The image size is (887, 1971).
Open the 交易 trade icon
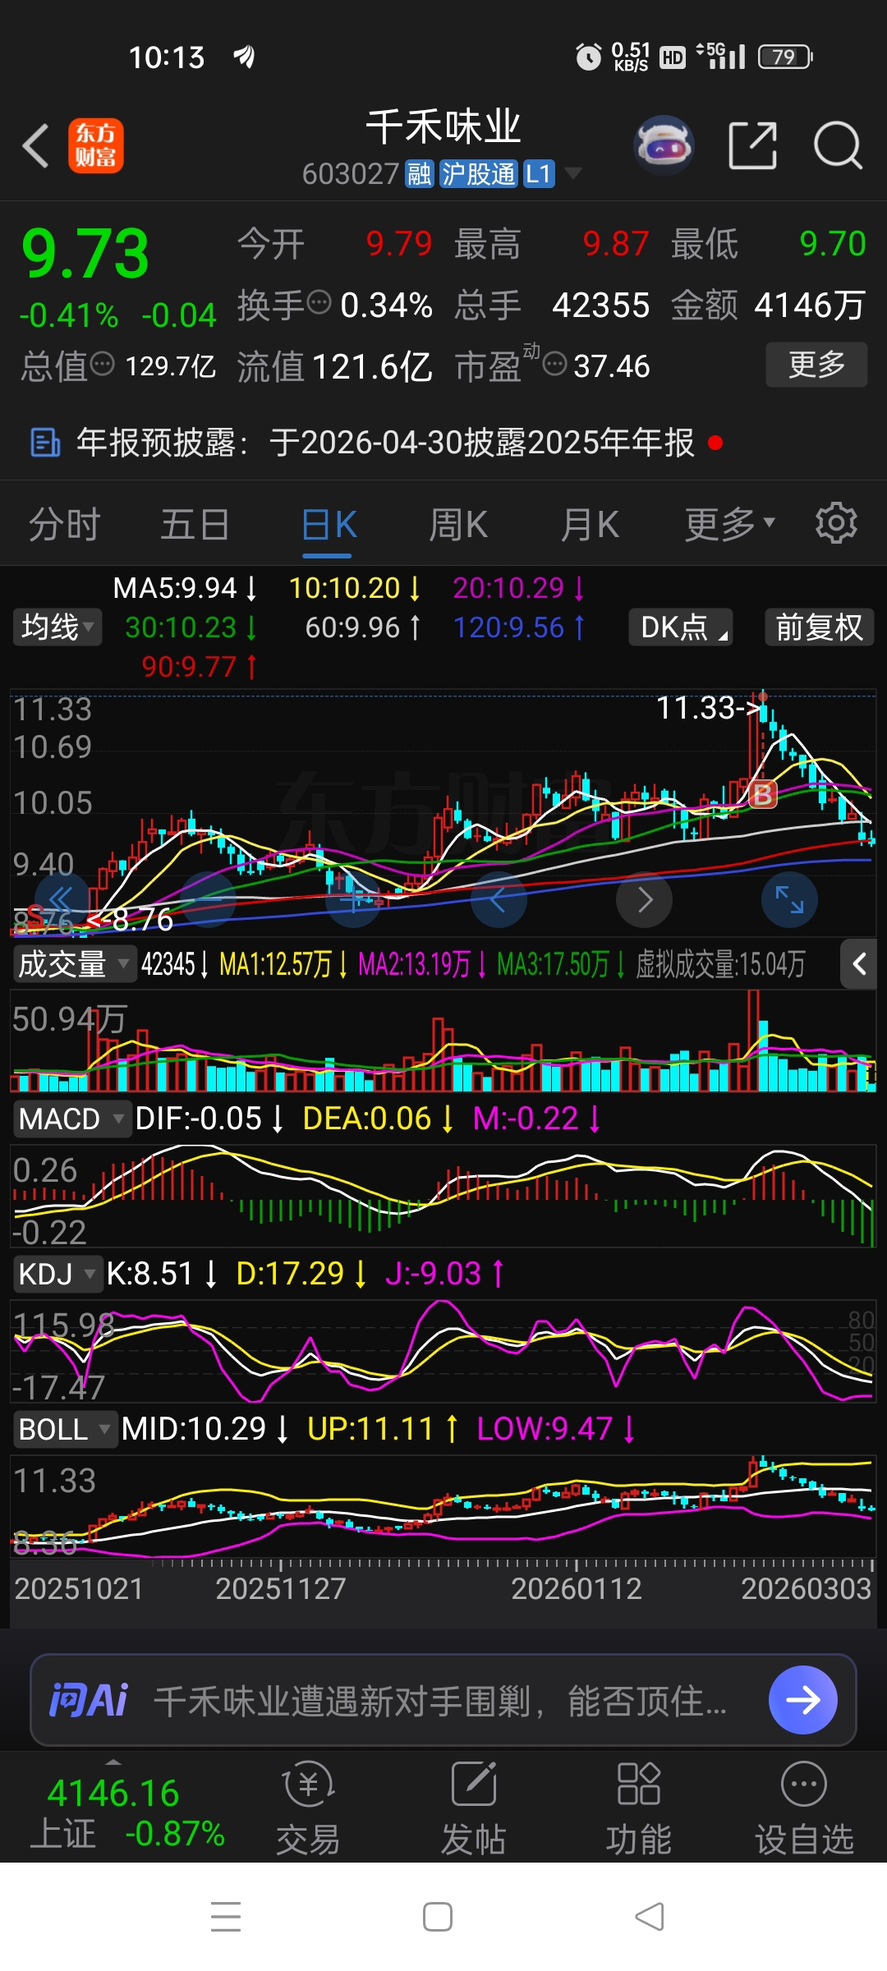point(308,1808)
